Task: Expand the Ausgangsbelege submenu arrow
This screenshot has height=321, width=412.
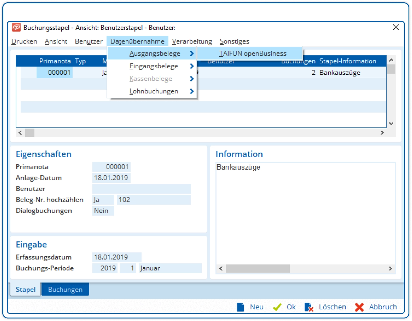Action: [x=192, y=54]
